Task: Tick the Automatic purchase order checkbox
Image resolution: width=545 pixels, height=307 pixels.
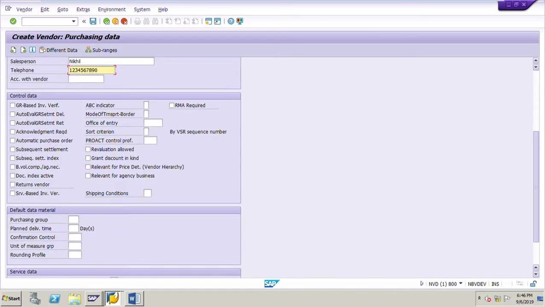Action: tap(12, 141)
